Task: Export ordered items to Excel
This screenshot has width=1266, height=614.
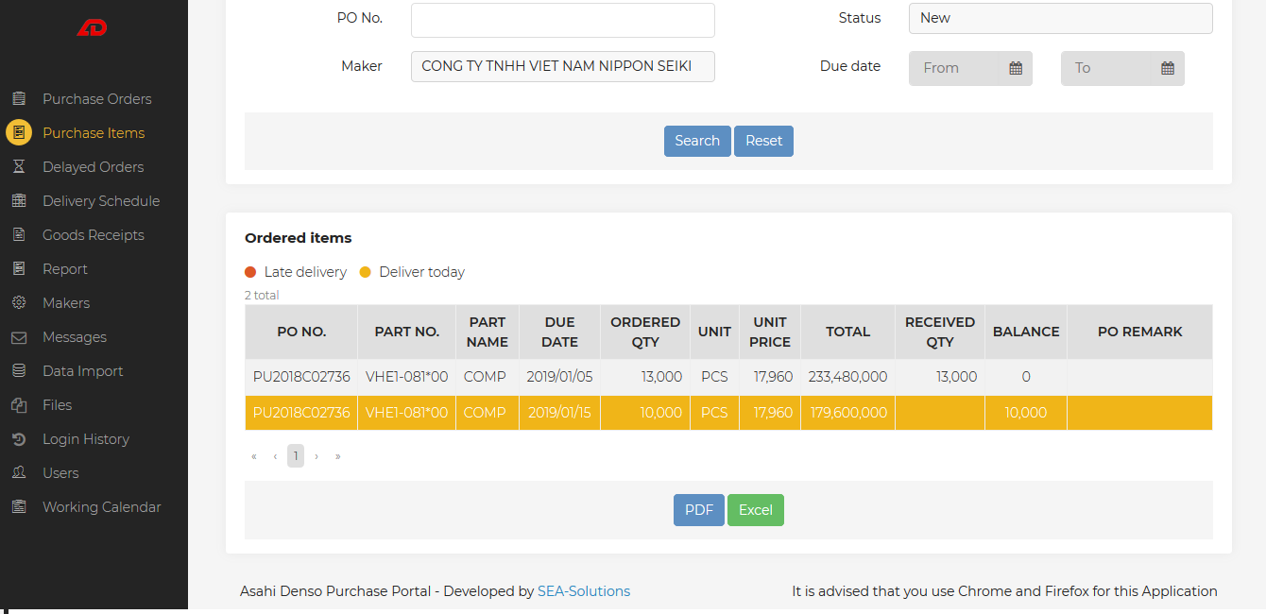Action: pos(755,510)
